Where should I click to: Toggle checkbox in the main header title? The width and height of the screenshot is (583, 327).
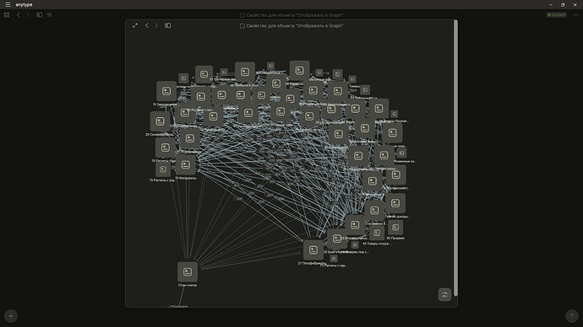click(x=242, y=15)
